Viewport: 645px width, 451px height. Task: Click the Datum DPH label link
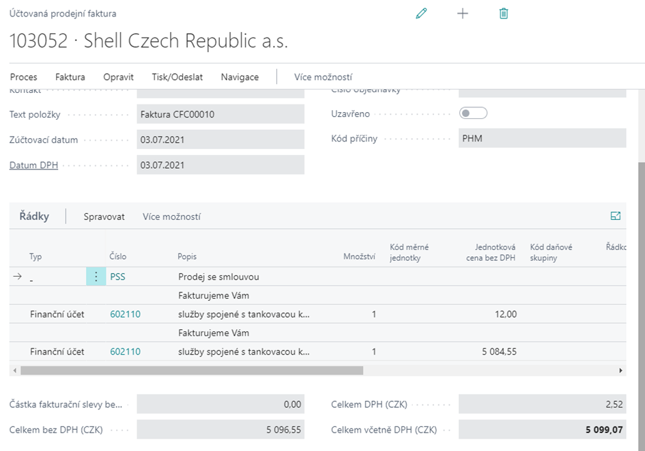tap(33, 165)
